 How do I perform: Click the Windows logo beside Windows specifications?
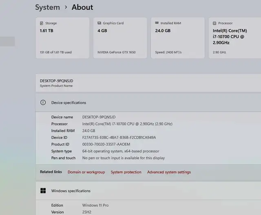43,191
